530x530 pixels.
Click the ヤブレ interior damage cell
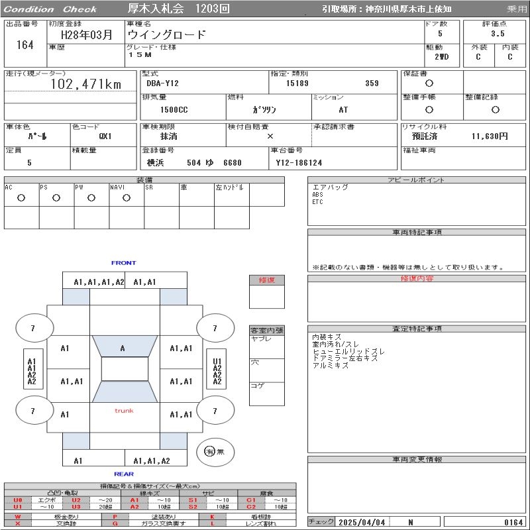[267, 346]
